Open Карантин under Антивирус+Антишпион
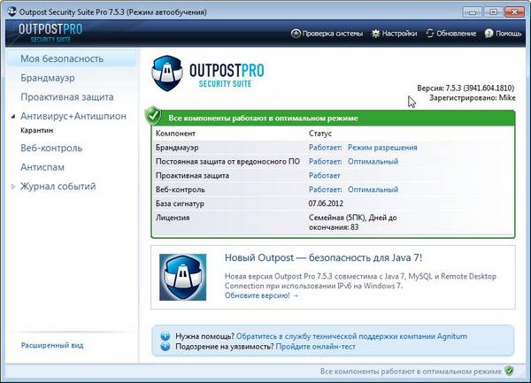The width and height of the screenshot is (531, 383). tap(37, 130)
